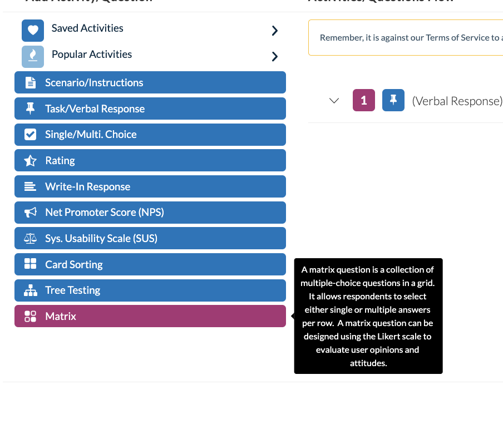Open the Saved Activities list
Viewport: 503px width, 424px height.
[x=87, y=28]
